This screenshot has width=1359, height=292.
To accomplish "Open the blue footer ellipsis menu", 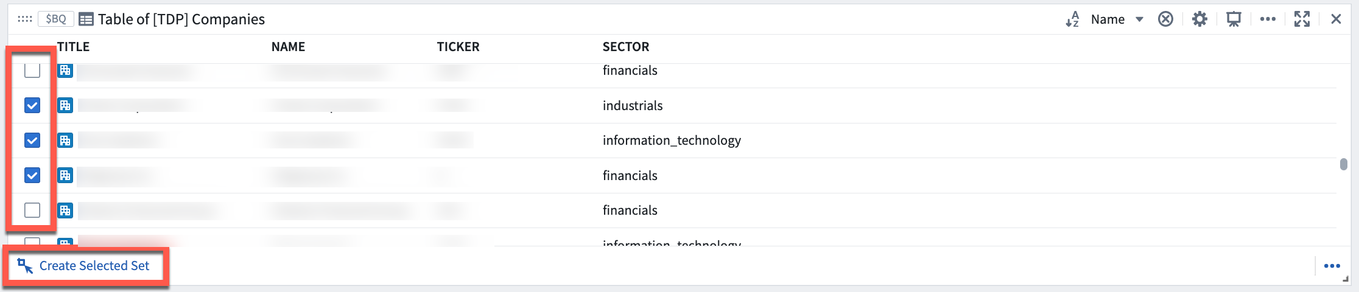I will point(1332,266).
